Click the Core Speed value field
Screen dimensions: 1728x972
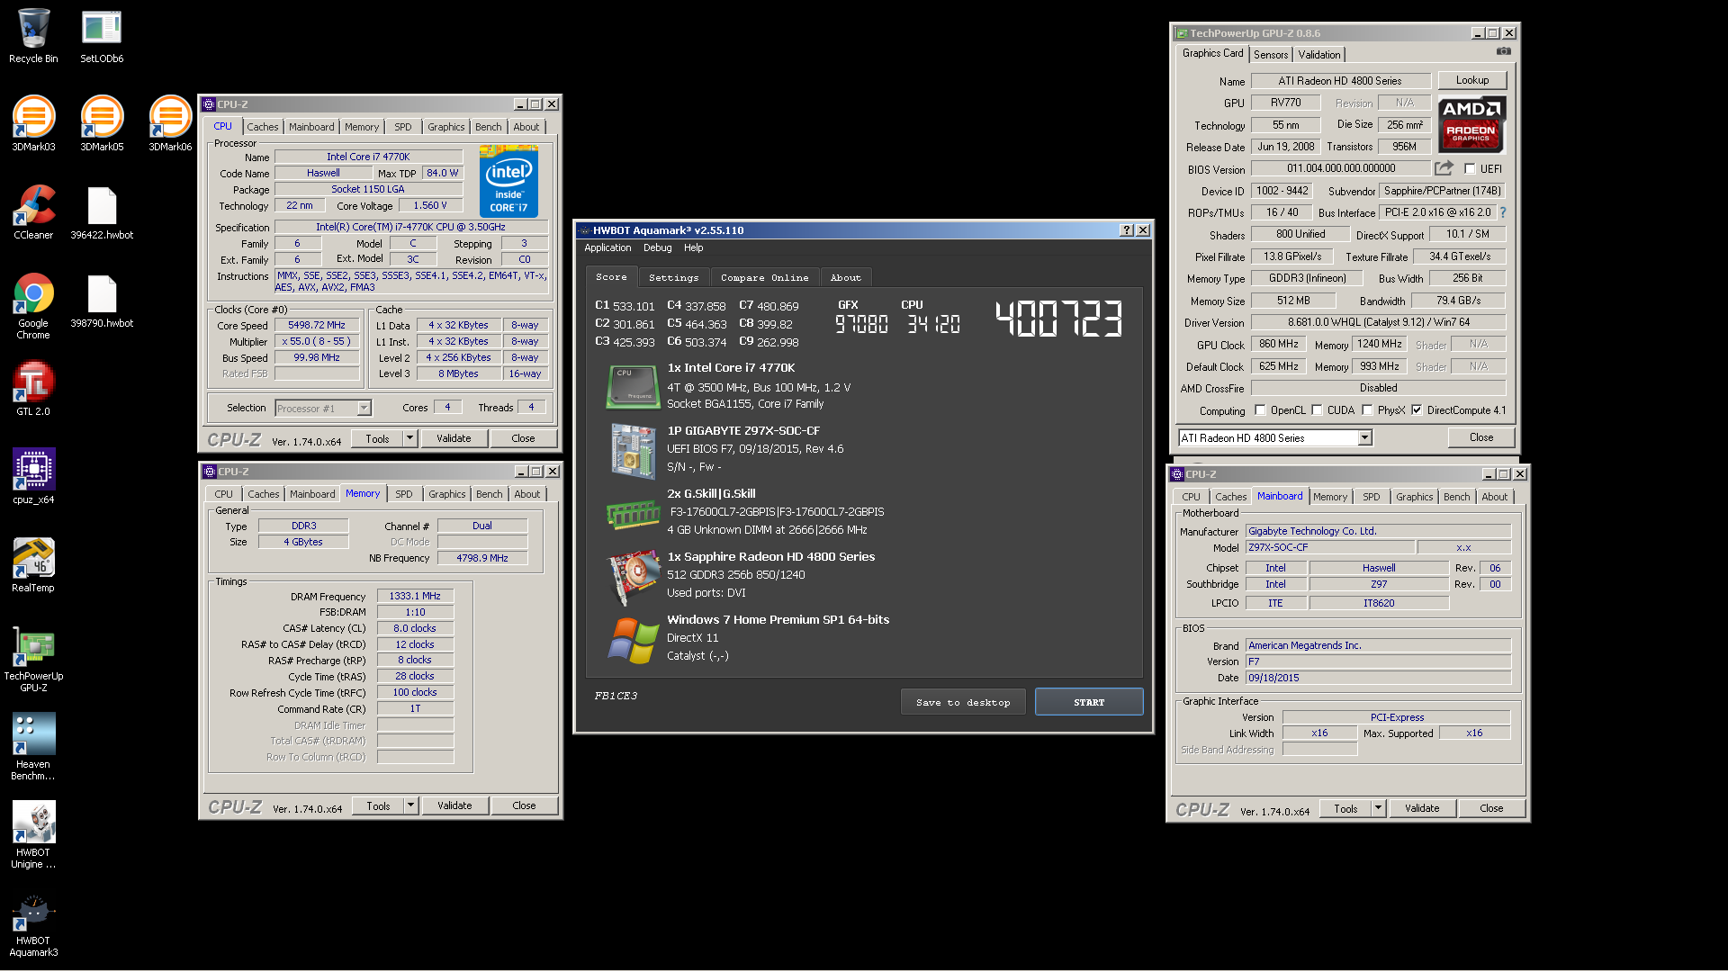(316, 325)
